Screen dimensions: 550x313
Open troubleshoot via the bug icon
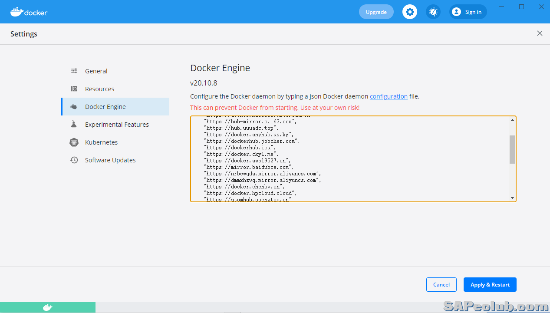tap(433, 12)
